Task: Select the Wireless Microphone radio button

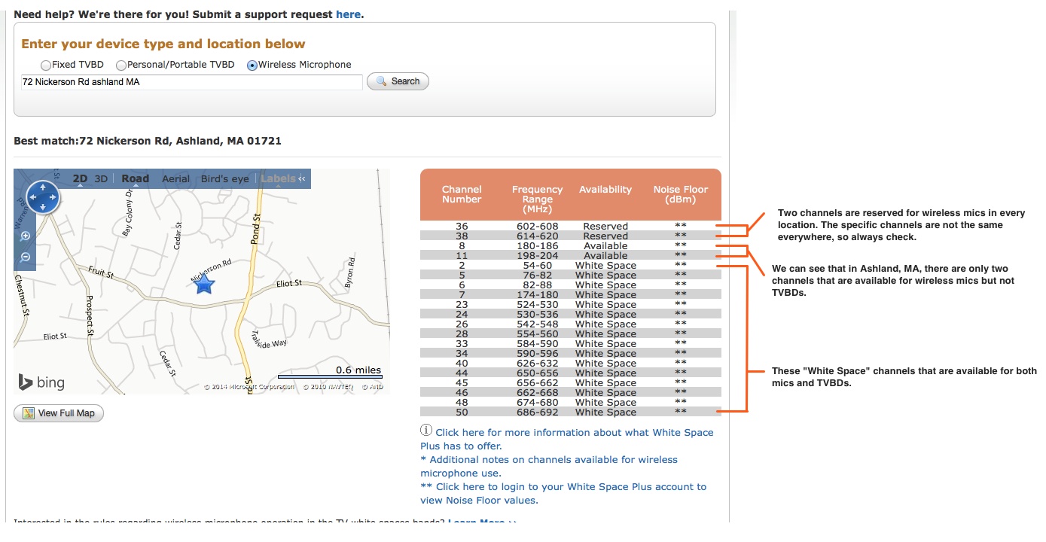Action: [252, 65]
